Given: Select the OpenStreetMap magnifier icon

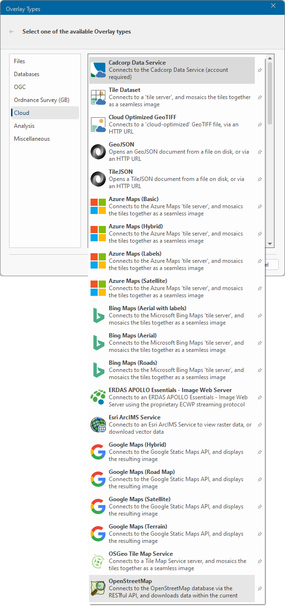Looking at the screenshot, I should pos(98,588).
